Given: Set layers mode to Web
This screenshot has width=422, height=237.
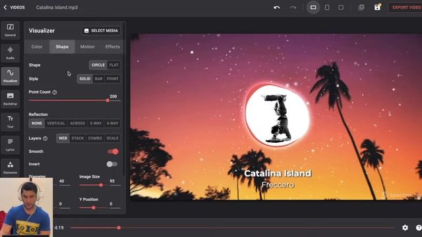Looking at the screenshot, I should tap(63, 138).
